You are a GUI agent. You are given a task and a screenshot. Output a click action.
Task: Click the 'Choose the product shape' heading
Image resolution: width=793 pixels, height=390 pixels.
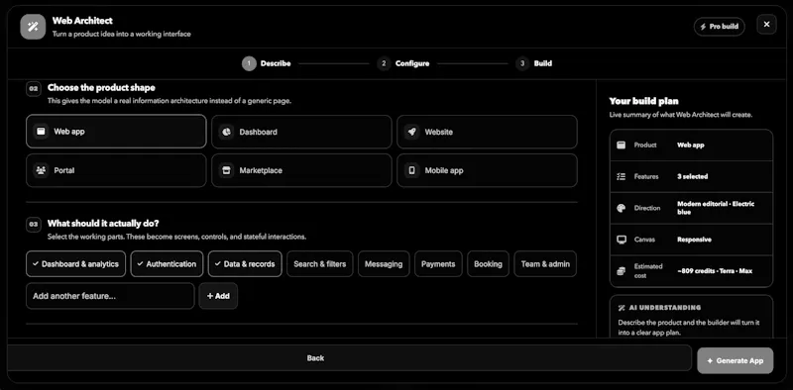pyautogui.click(x=101, y=88)
